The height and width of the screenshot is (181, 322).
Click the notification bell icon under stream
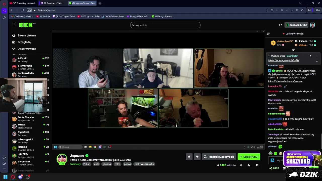(189, 157)
